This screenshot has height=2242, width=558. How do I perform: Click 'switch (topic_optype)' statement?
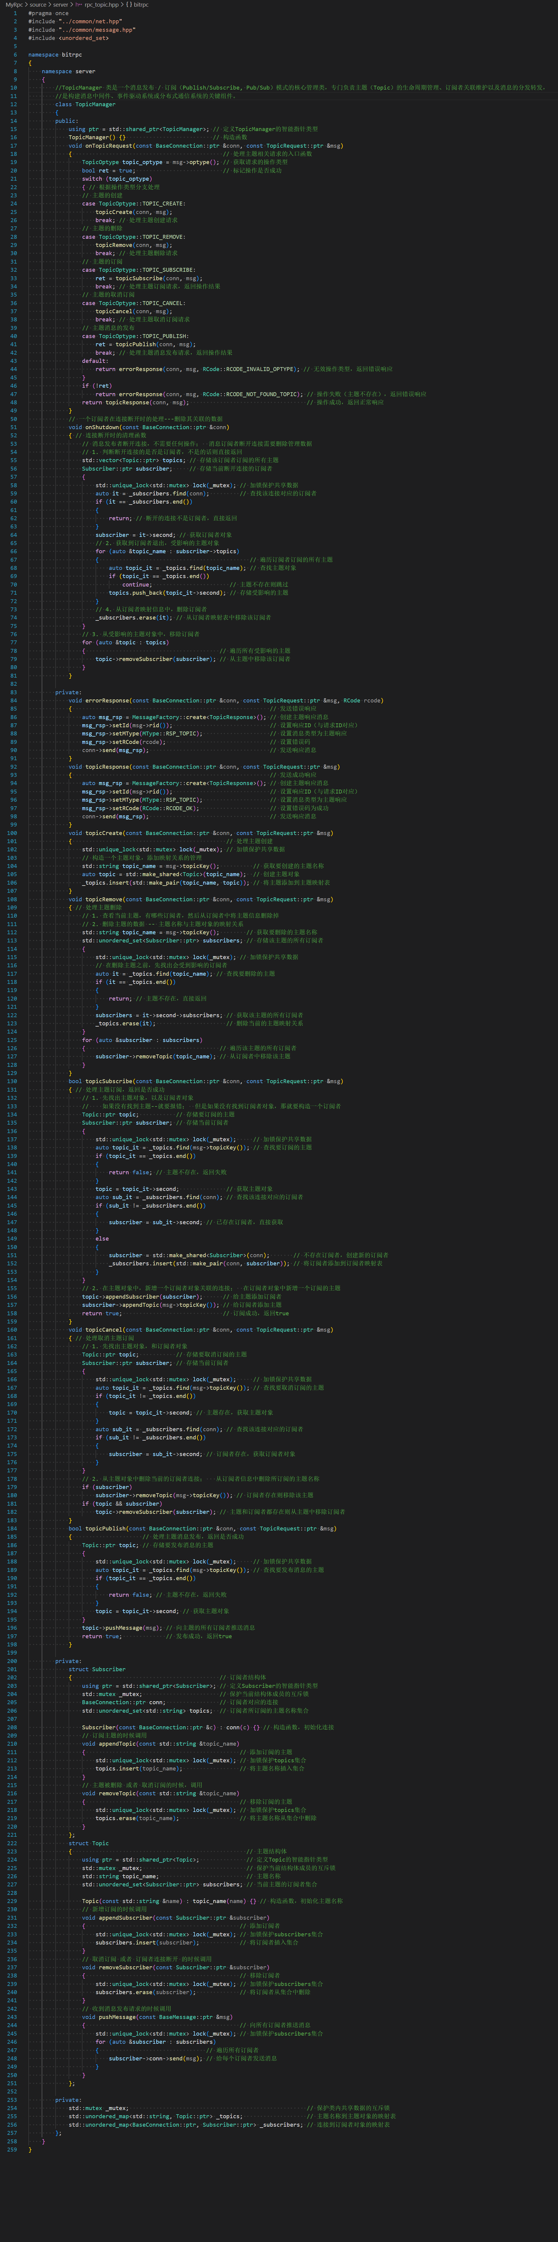(x=117, y=179)
